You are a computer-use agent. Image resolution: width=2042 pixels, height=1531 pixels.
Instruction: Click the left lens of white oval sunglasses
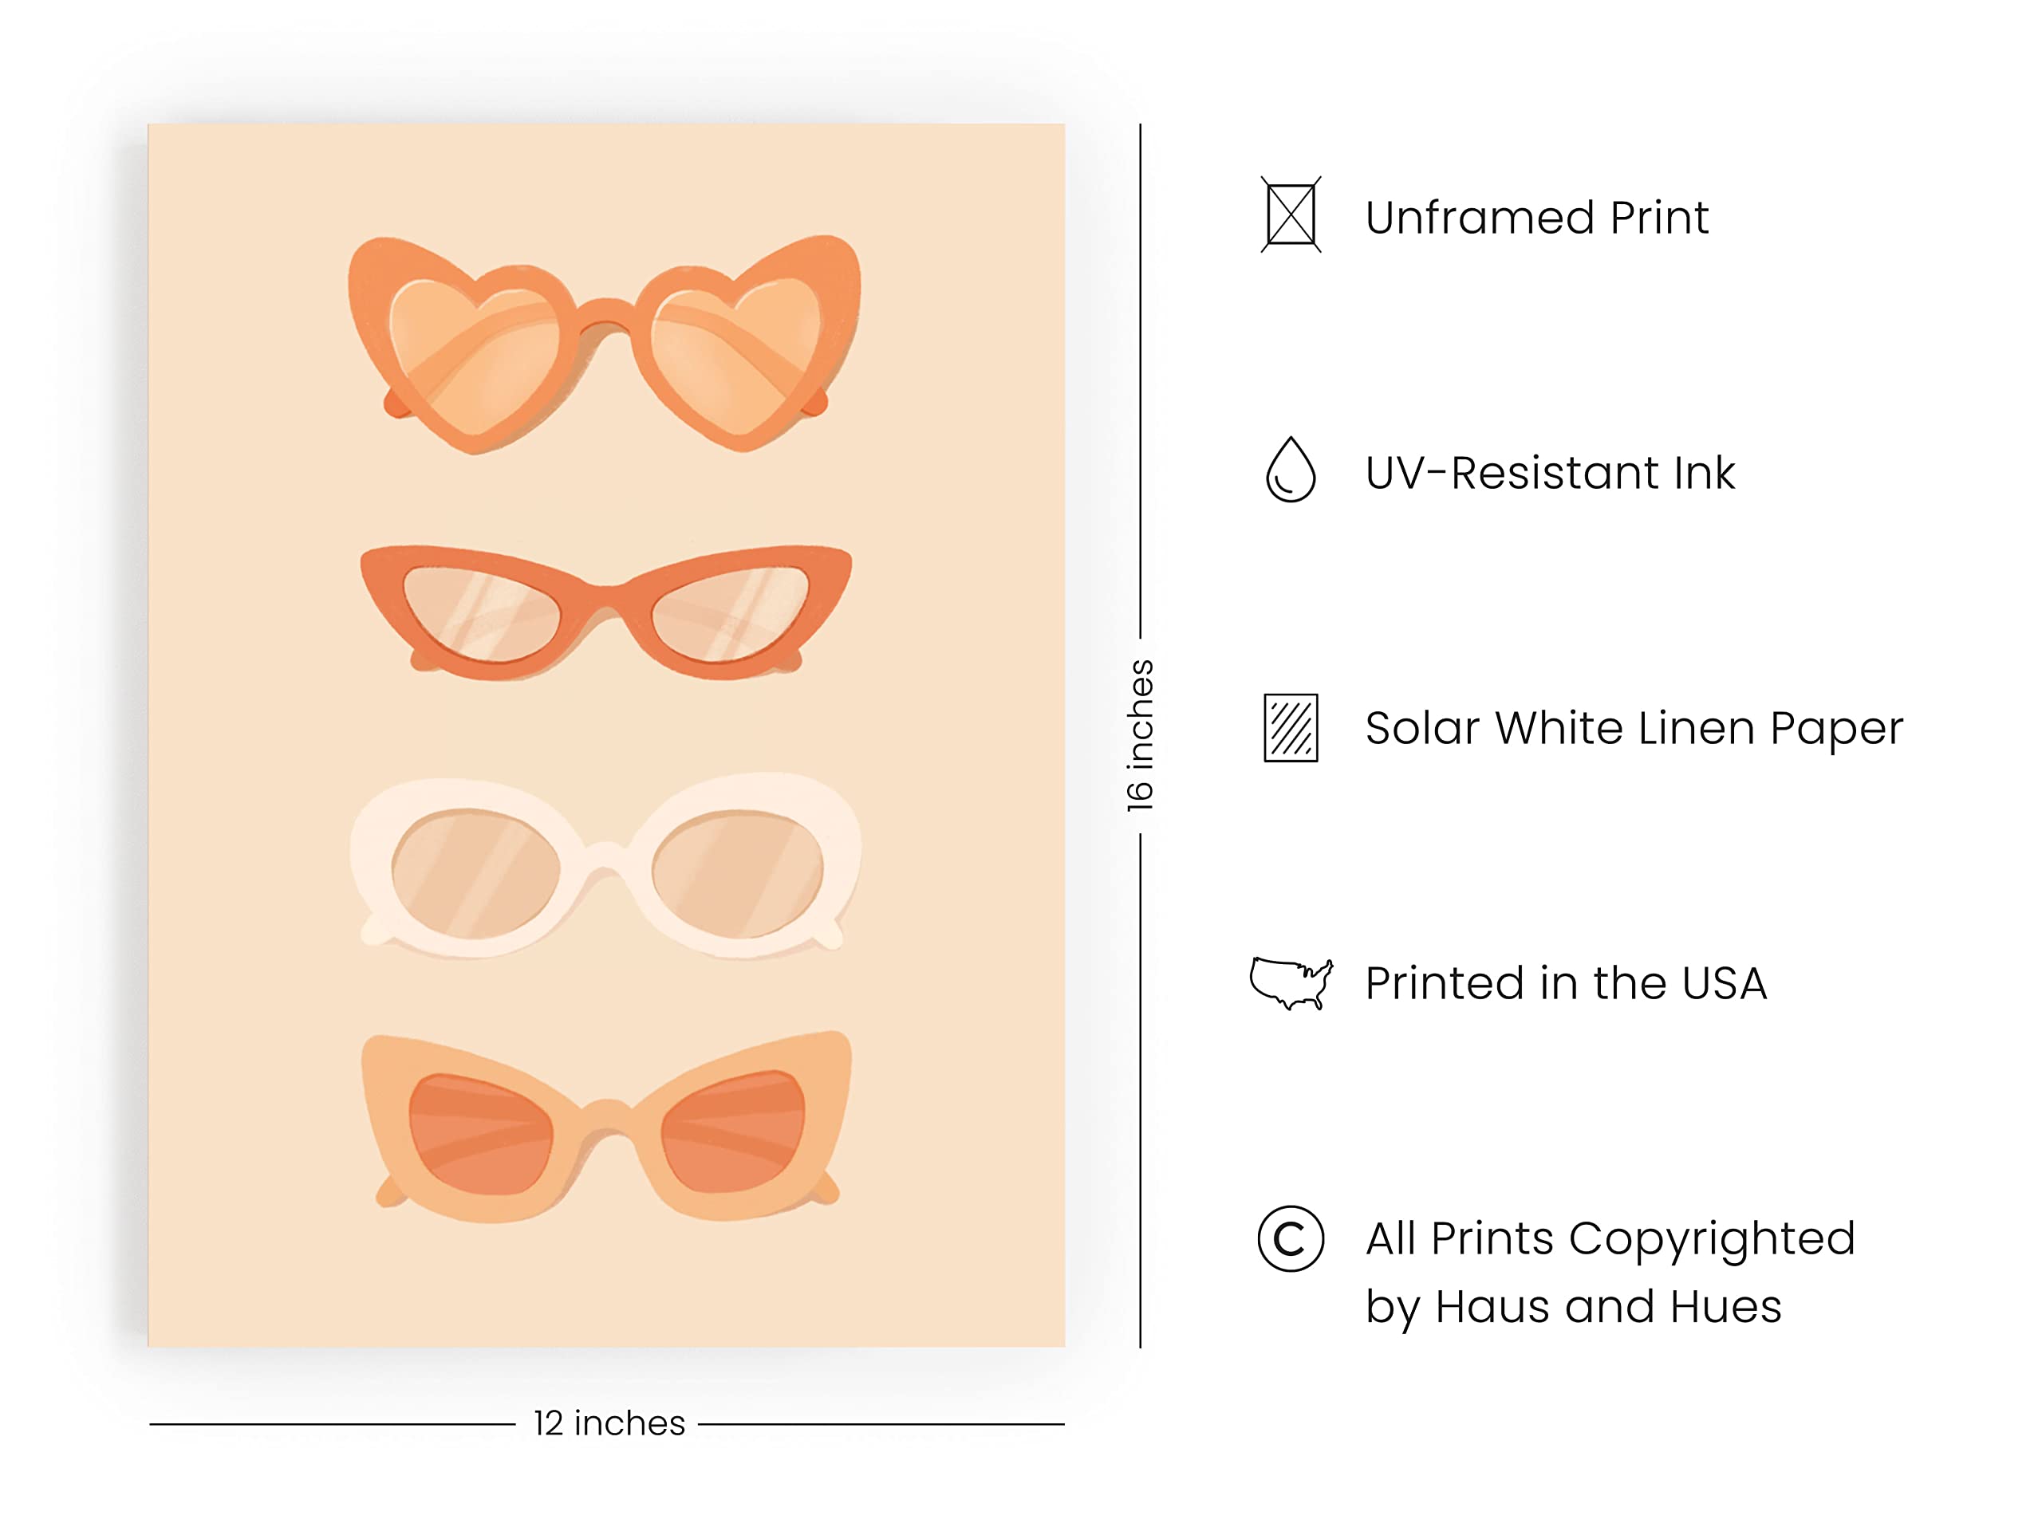[x=475, y=873]
